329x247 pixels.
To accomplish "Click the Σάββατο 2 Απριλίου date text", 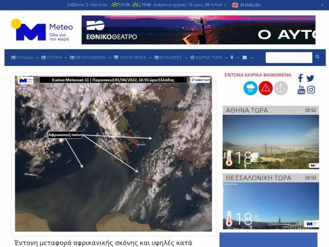I will tap(87, 4).
